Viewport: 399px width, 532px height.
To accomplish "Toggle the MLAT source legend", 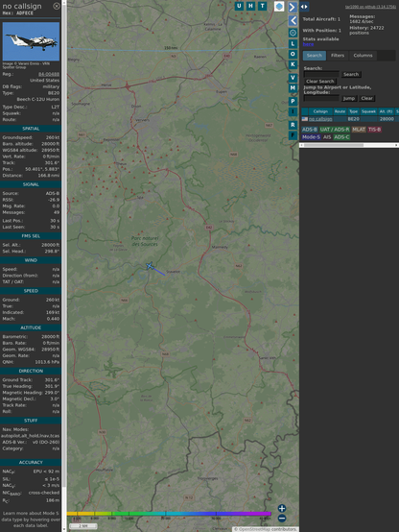I will (x=359, y=130).
